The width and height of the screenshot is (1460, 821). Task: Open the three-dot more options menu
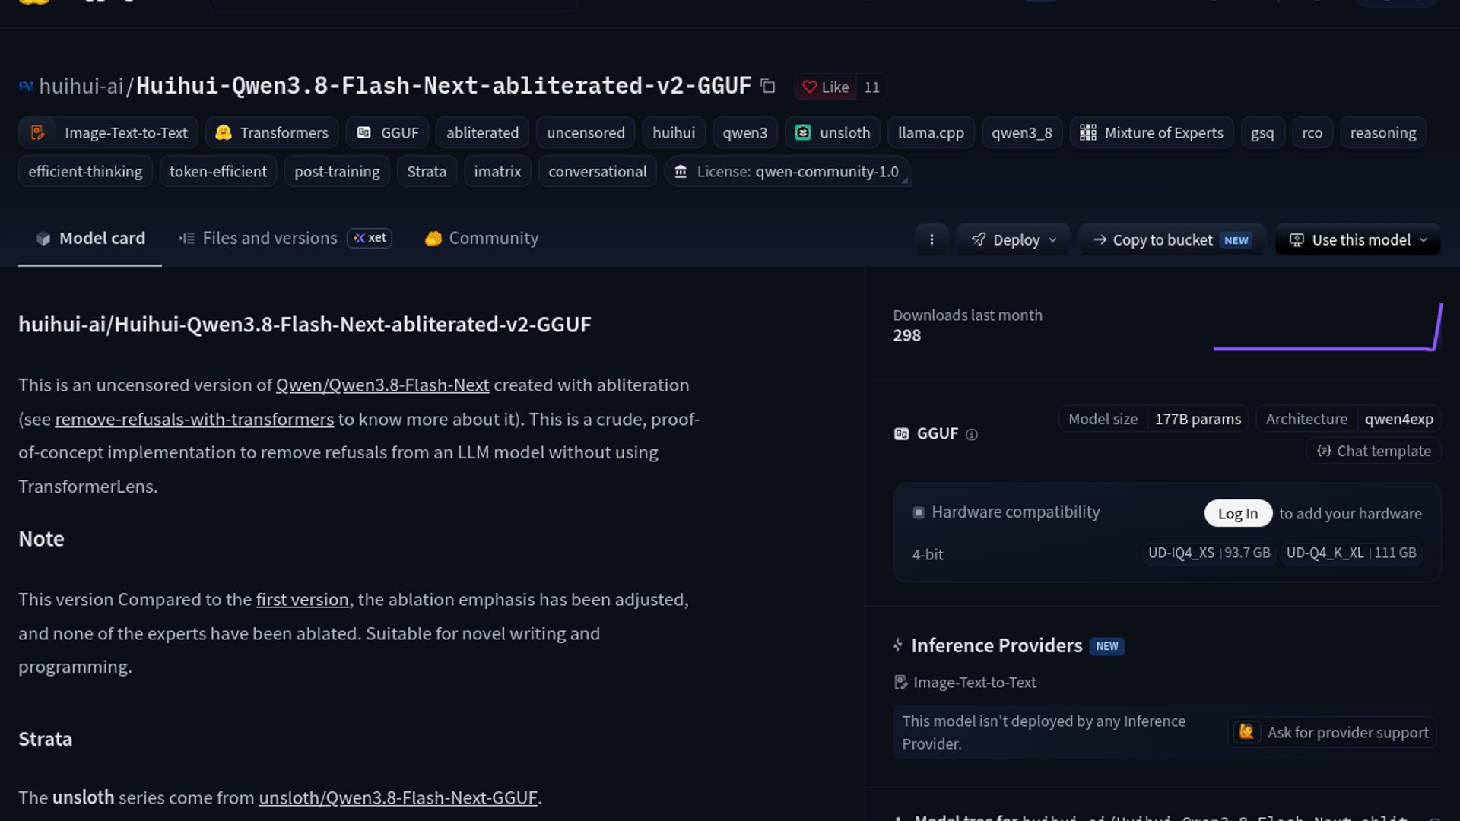coord(932,239)
